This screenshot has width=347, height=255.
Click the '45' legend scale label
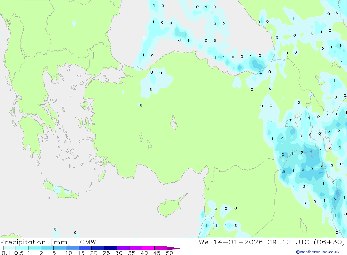[x=157, y=253]
